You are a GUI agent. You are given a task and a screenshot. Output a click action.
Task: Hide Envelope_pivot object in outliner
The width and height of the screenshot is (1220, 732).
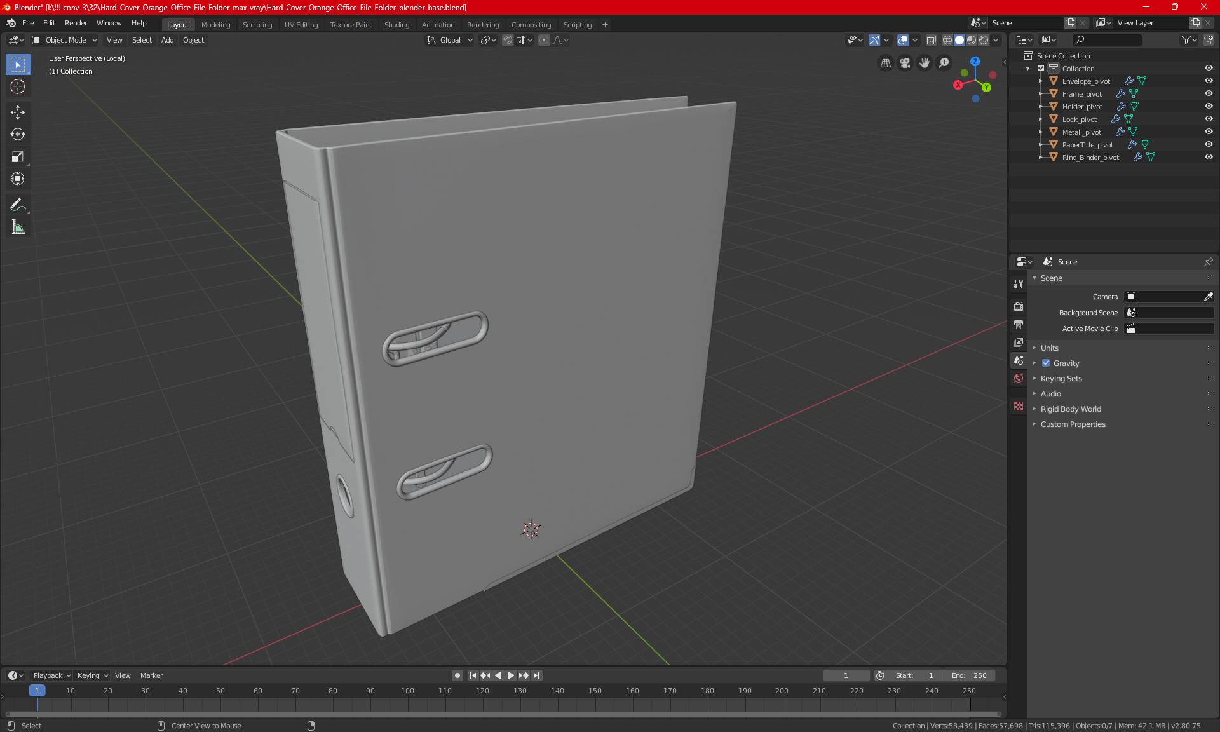point(1209,81)
